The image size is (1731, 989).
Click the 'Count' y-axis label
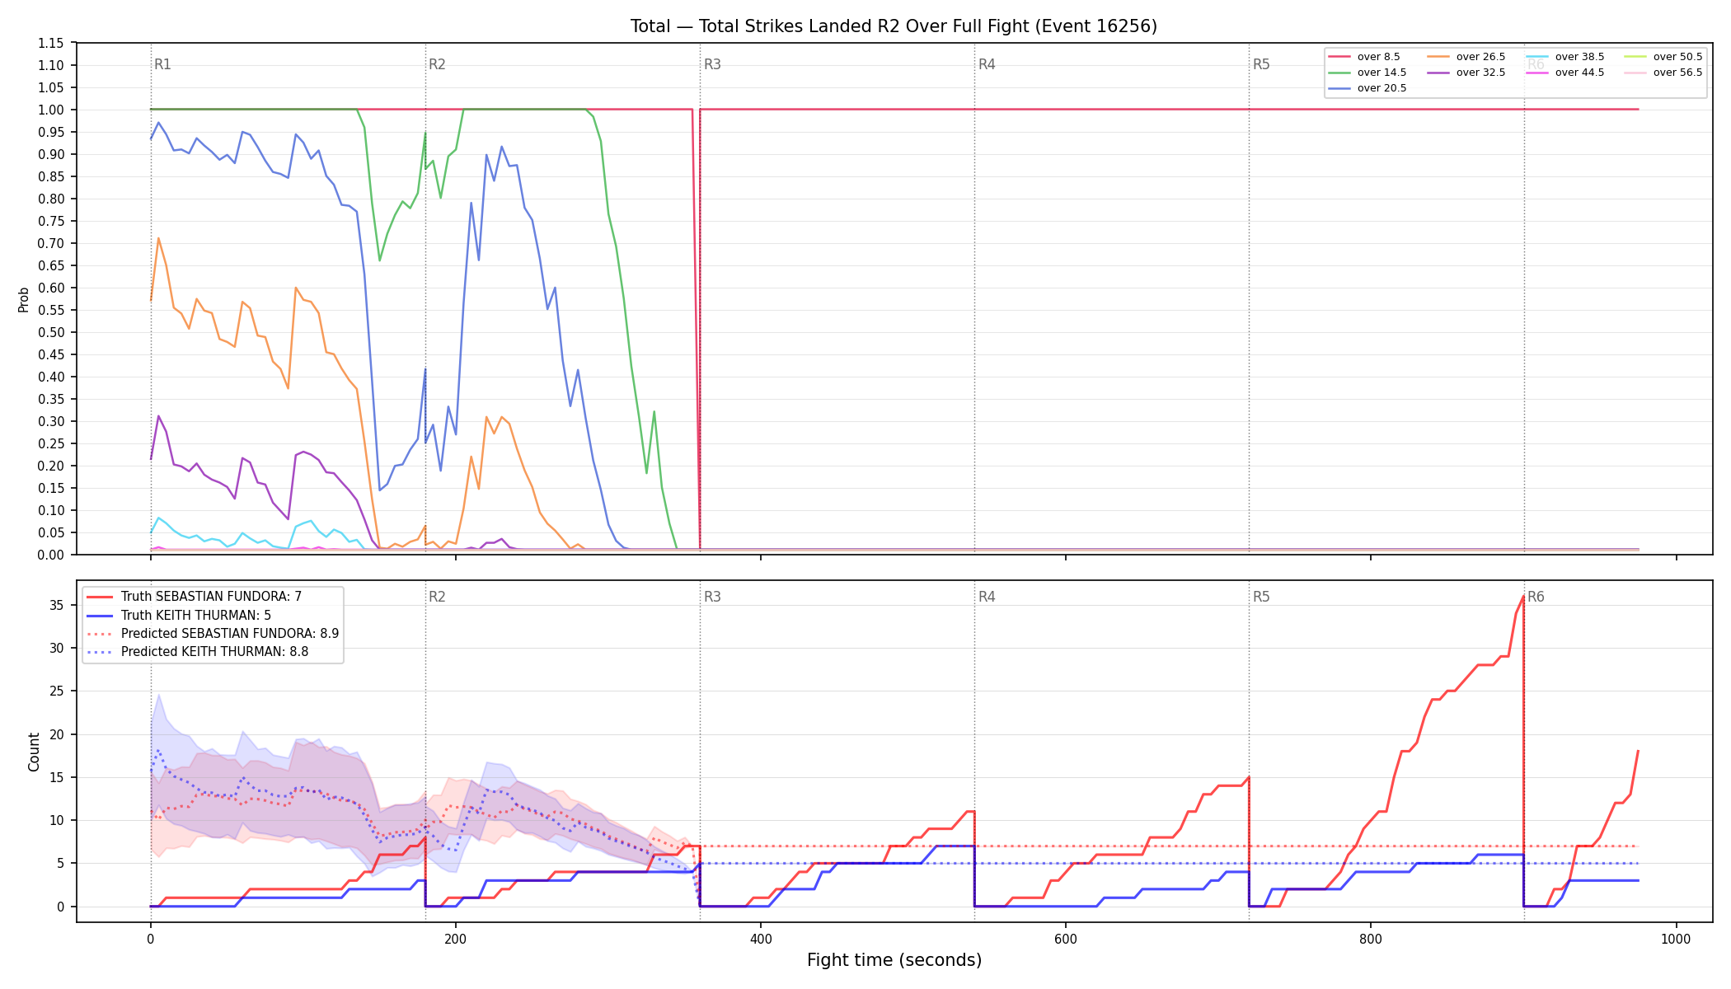click(x=34, y=752)
